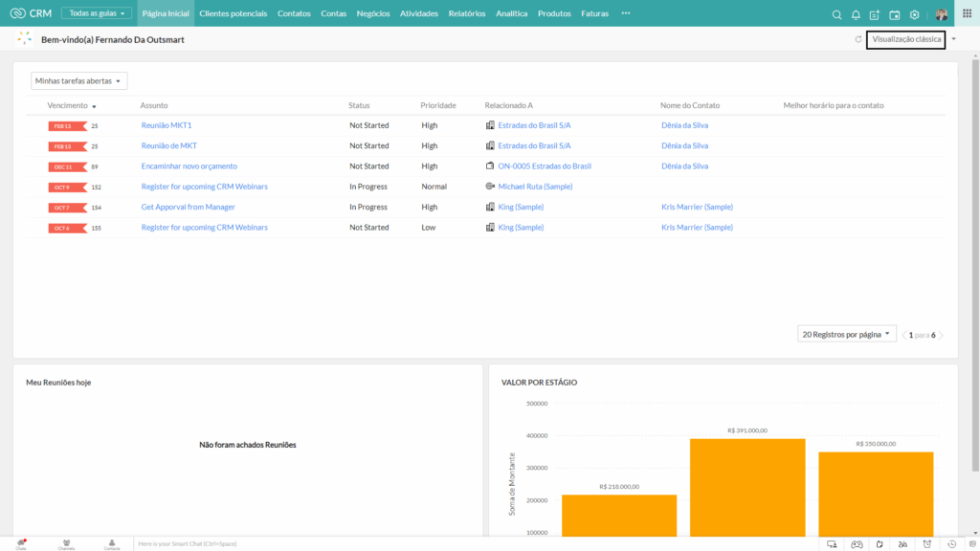The height and width of the screenshot is (551, 980).
Task: Open the user profile avatar
Action: point(942,14)
